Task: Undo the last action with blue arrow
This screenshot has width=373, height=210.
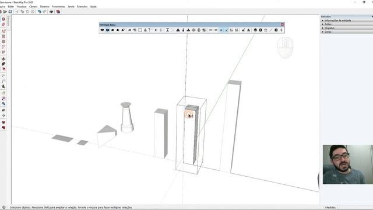Action: pos(40,12)
